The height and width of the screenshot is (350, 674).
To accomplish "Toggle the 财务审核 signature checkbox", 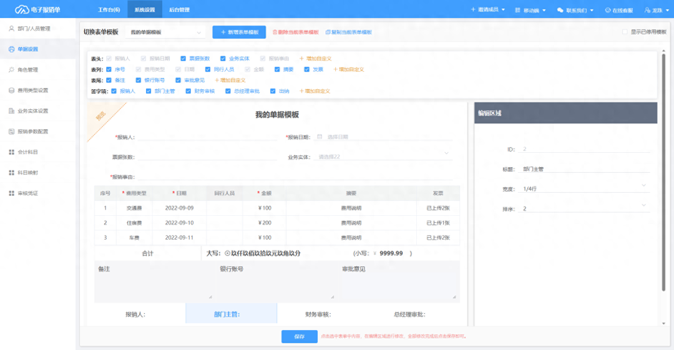I will (188, 91).
